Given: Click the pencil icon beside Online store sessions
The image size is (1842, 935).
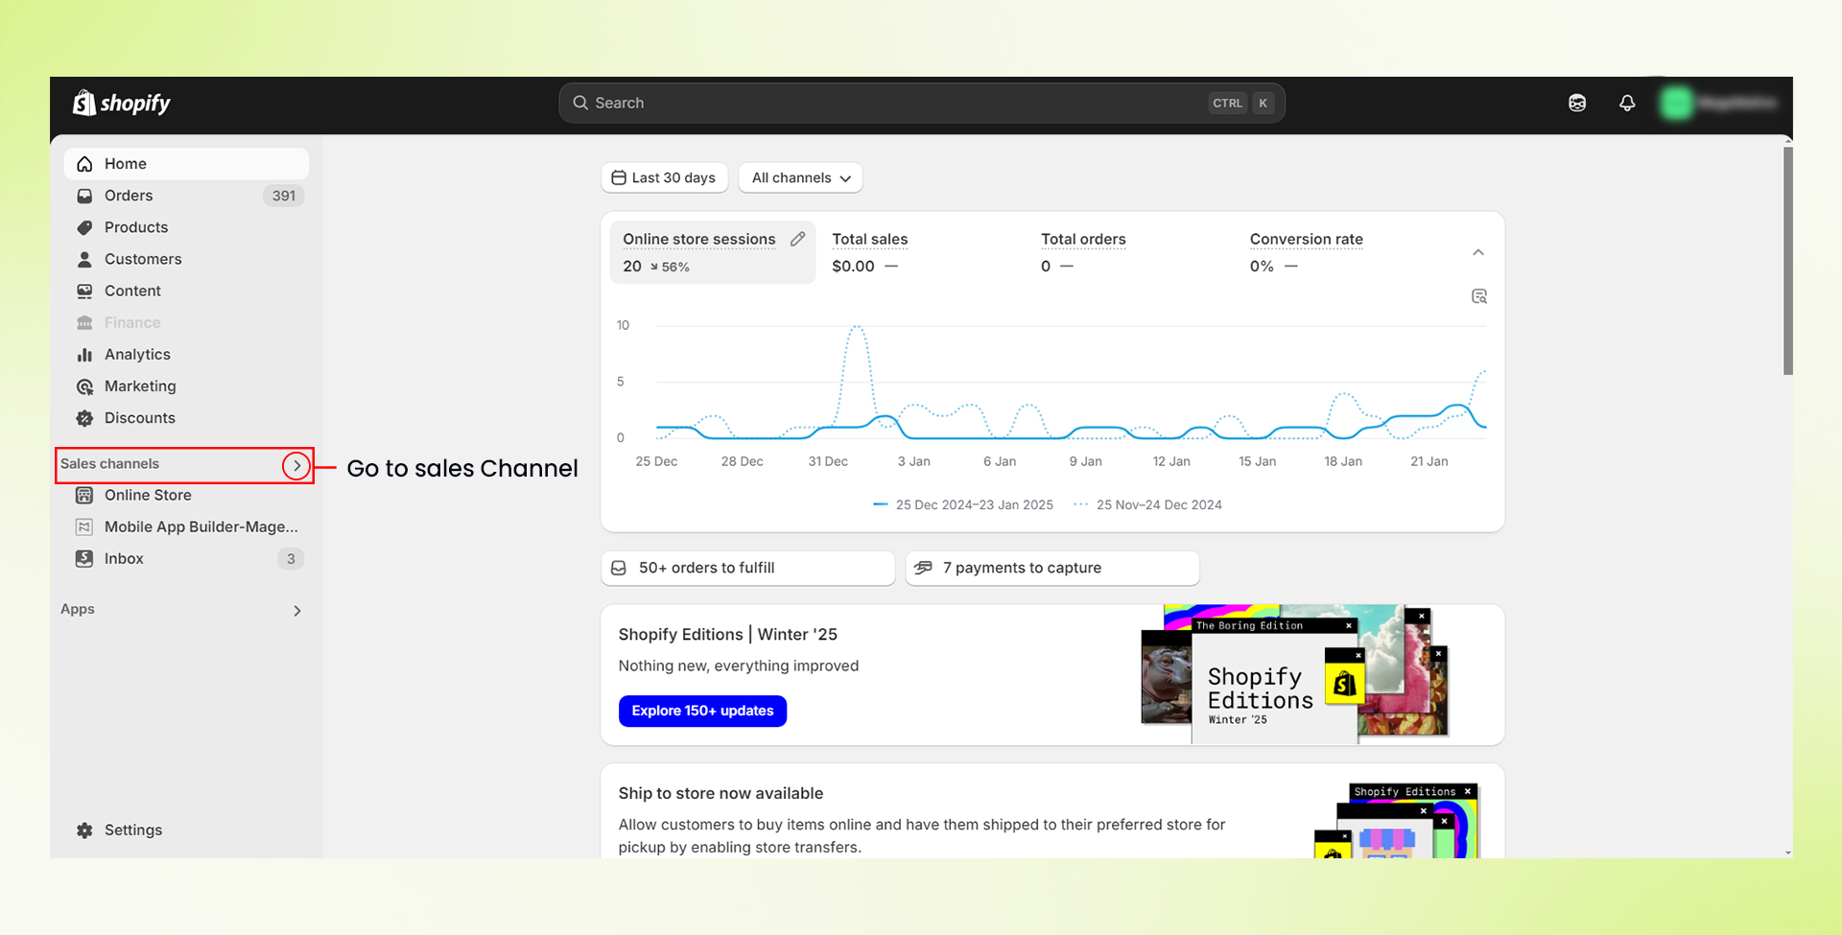Looking at the screenshot, I should 797,239.
